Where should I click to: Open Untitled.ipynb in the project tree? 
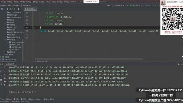(15, 45)
